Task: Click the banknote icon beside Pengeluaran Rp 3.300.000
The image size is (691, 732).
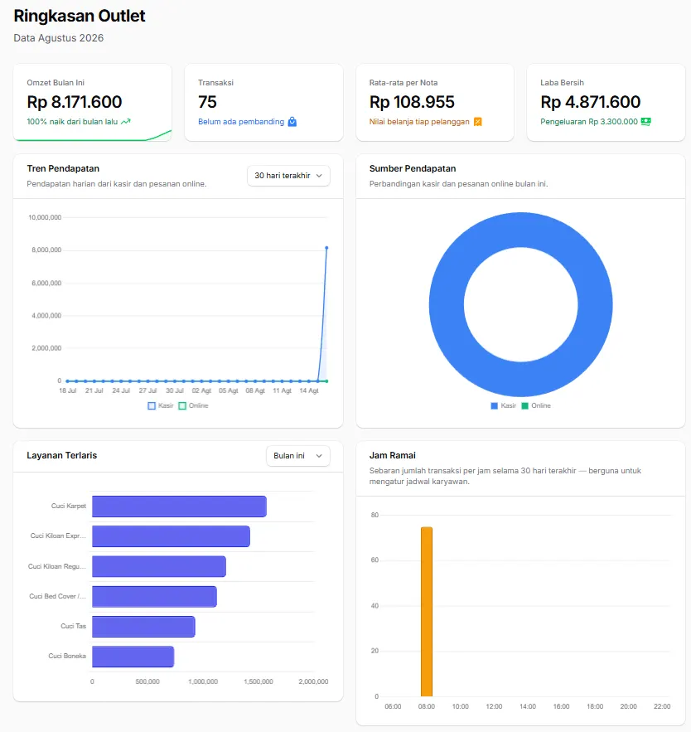Action: [645, 121]
